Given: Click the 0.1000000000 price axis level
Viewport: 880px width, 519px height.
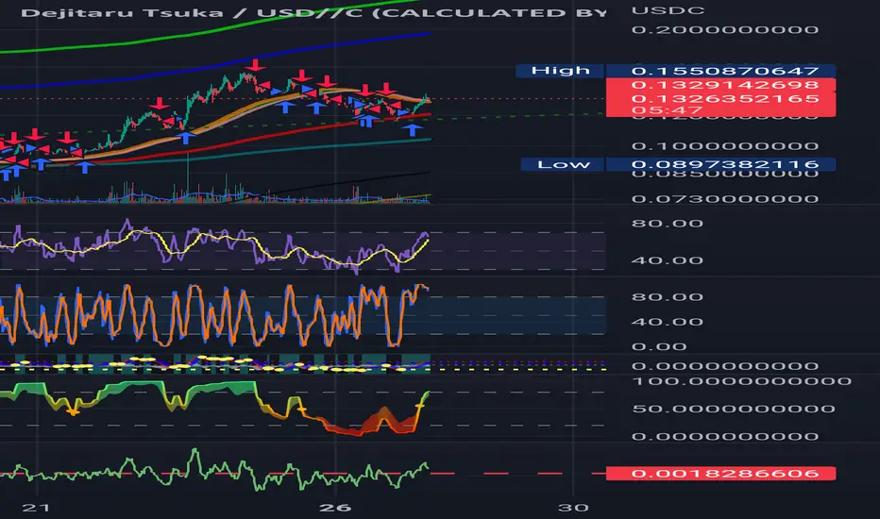Looking at the screenshot, I should pos(724,146).
